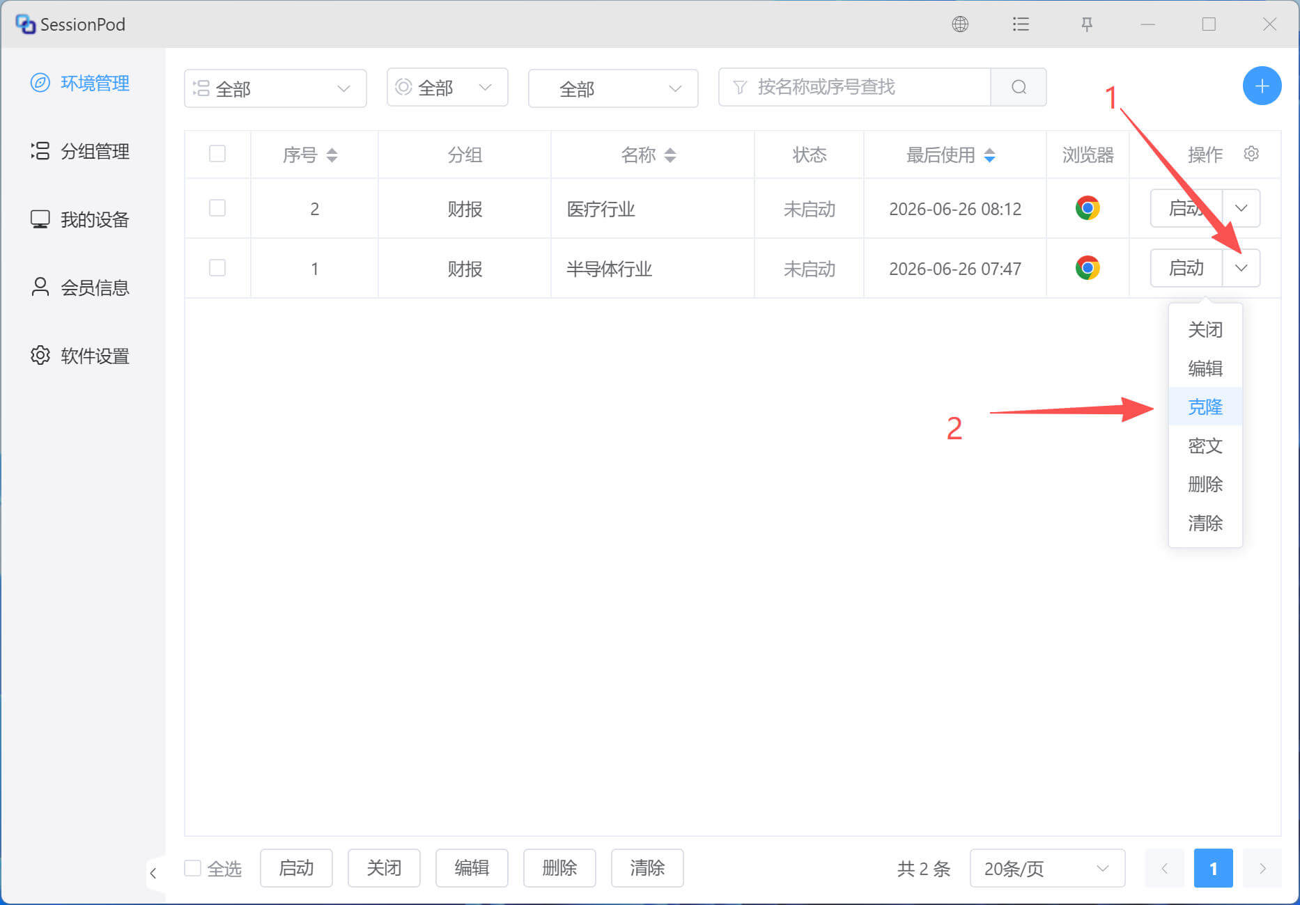
Task: Open the list menu icon in title bar
Action: [x=1021, y=24]
